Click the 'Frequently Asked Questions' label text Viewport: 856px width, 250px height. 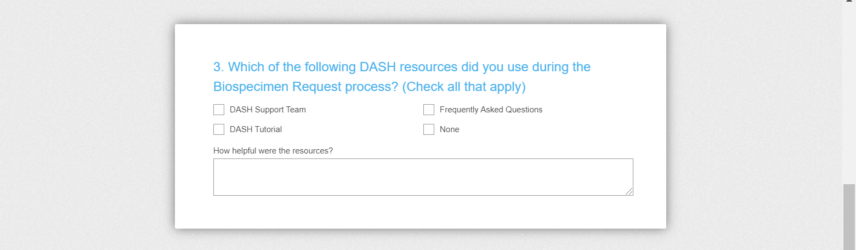[491, 110]
